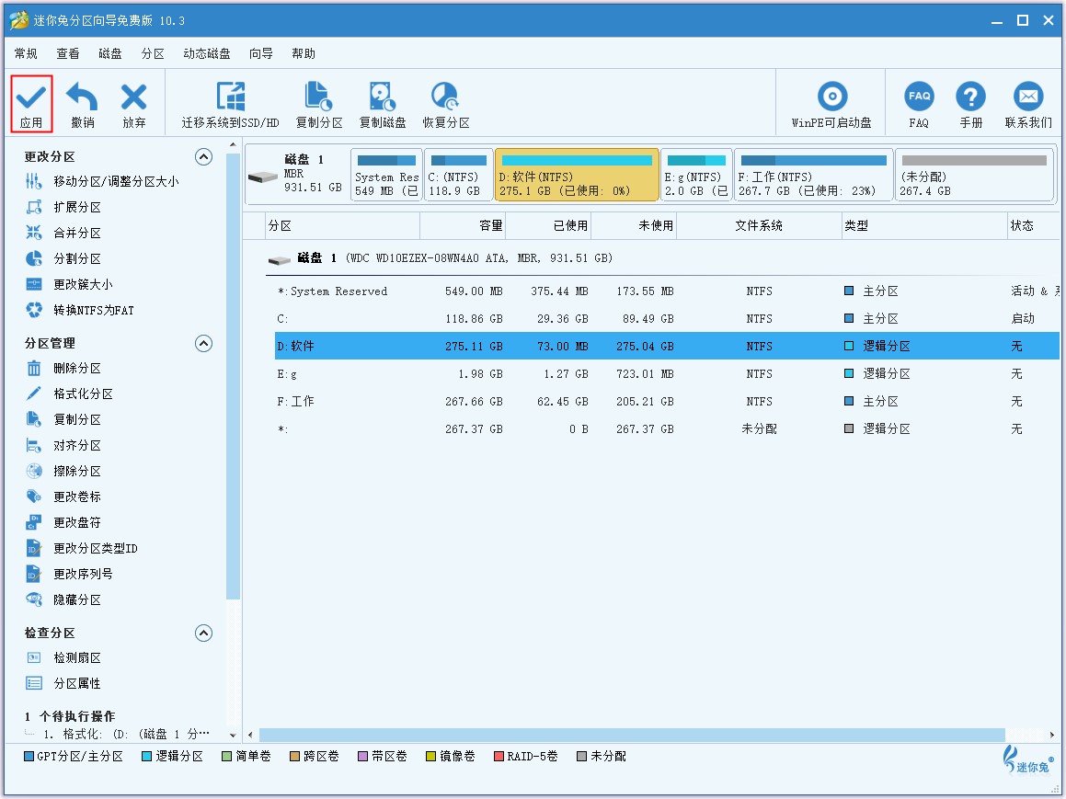Select 更改簇大小 option
The width and height of the screenshot is (1066, 799).
tap(83, 285)
